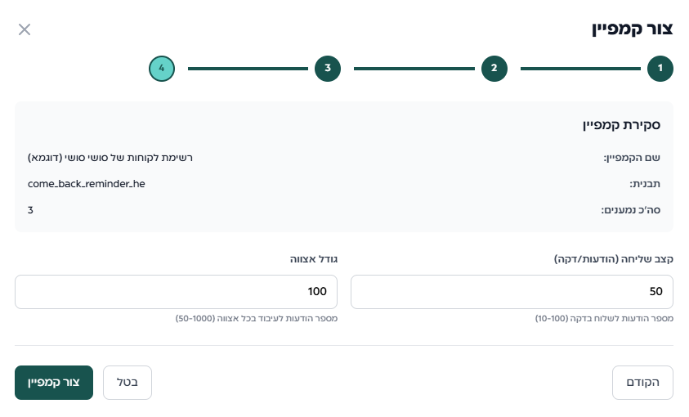Click the highlighted step 4 circle
The image size is (689, 417).
(x=162, y=69)
